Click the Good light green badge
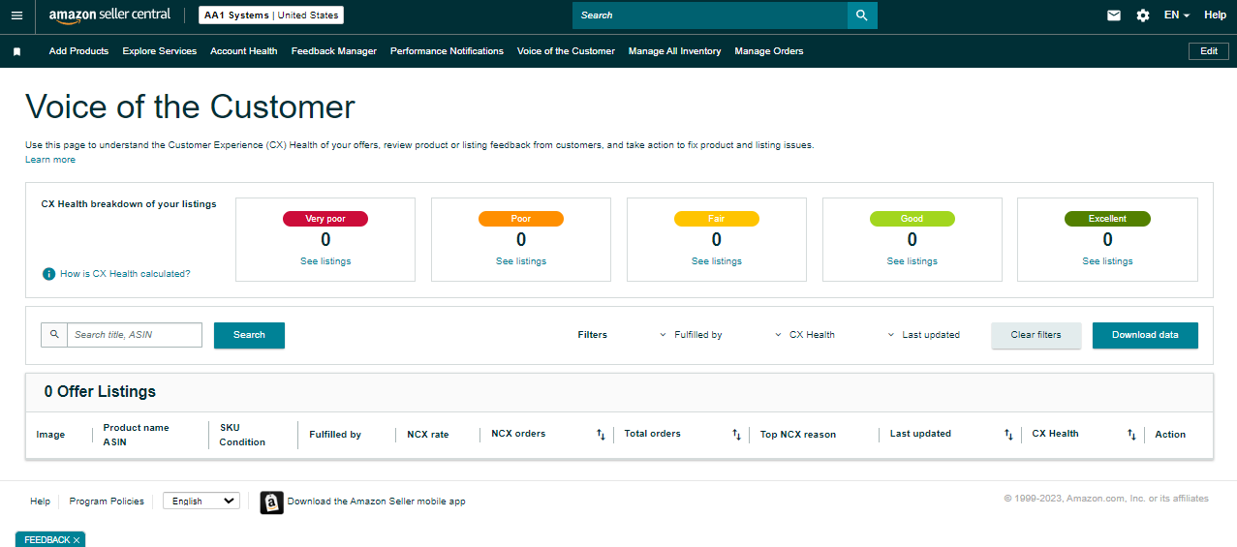Image resolution: width=1237 pixels, height=547 pixels. (x=912, y=219)
